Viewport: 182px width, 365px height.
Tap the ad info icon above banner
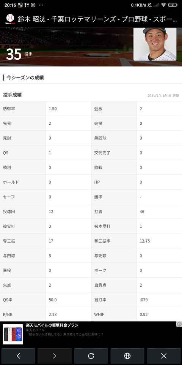[179, 324]
